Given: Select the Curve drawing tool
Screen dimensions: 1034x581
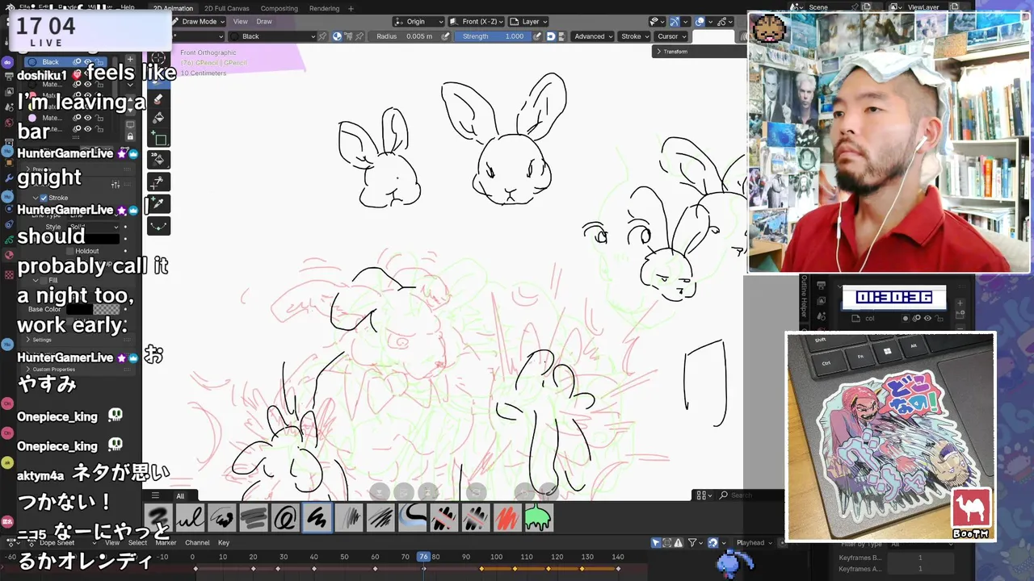Looking at the screenshot, I should coord(158,224).
